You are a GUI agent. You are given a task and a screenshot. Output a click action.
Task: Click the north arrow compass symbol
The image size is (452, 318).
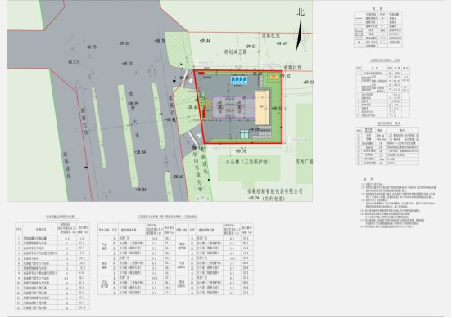[x=300, y=35]
